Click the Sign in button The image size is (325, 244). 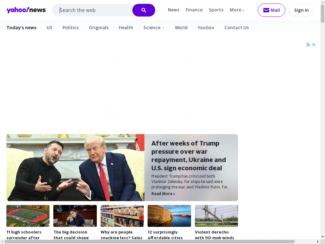click(302, 10)
